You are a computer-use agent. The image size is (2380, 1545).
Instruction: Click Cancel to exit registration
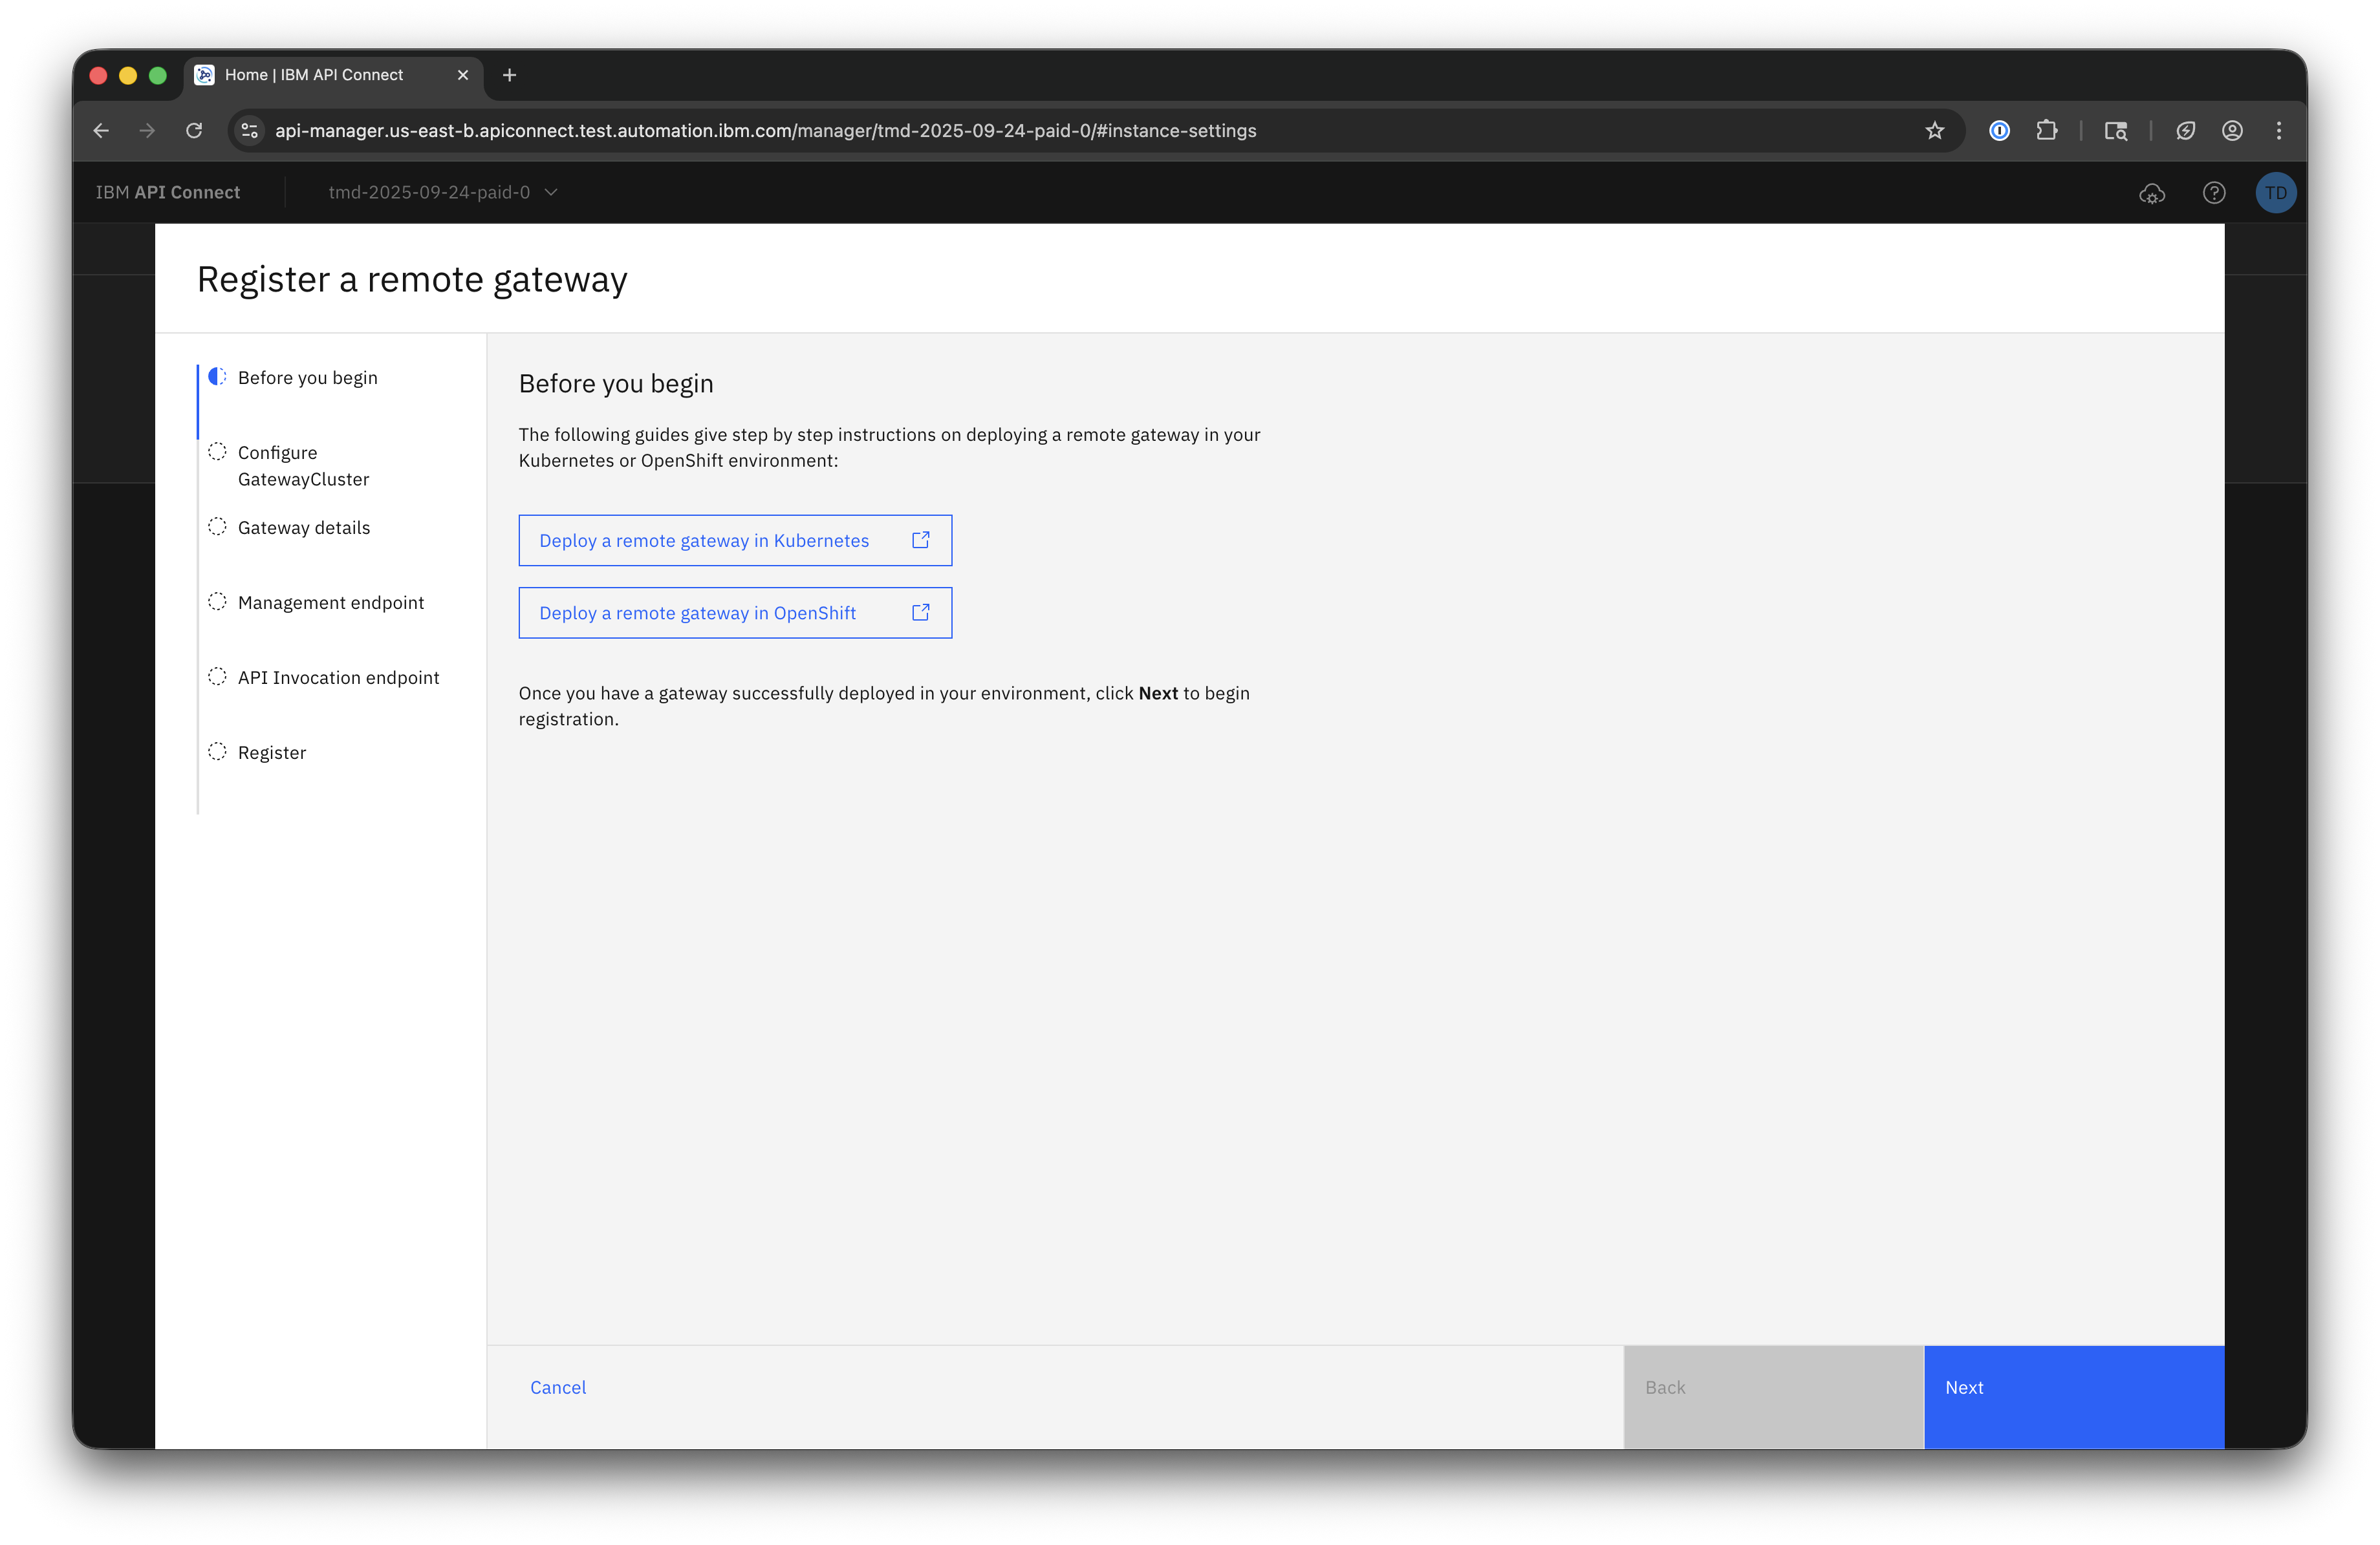click(x=558, y=1387)
